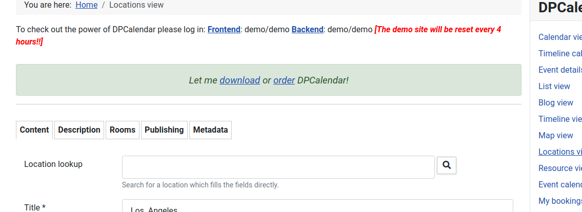Click into the Location lookup input field

tap(278, 167)
